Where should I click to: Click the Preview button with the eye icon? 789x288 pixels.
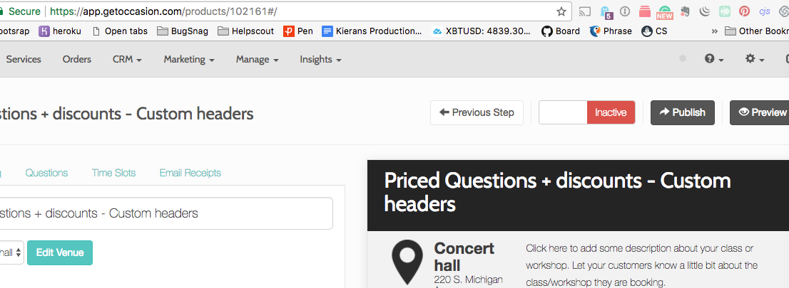coord(759,112)
